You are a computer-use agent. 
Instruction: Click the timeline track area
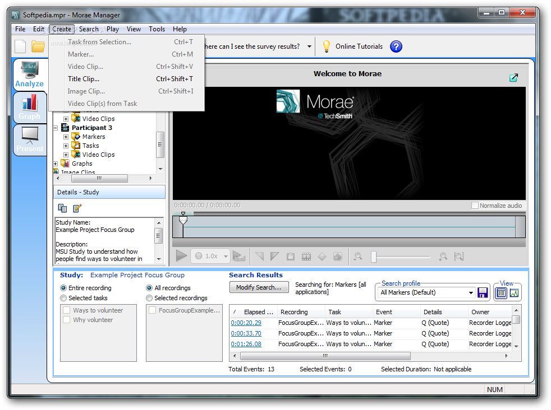point(349,227)
